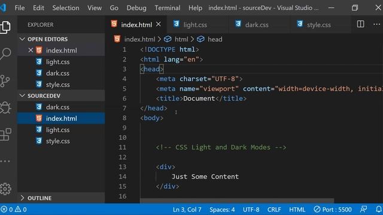Click the 'Just Some Content' text line
Viewport: 383px width, 215px height.
pos(205,177)
